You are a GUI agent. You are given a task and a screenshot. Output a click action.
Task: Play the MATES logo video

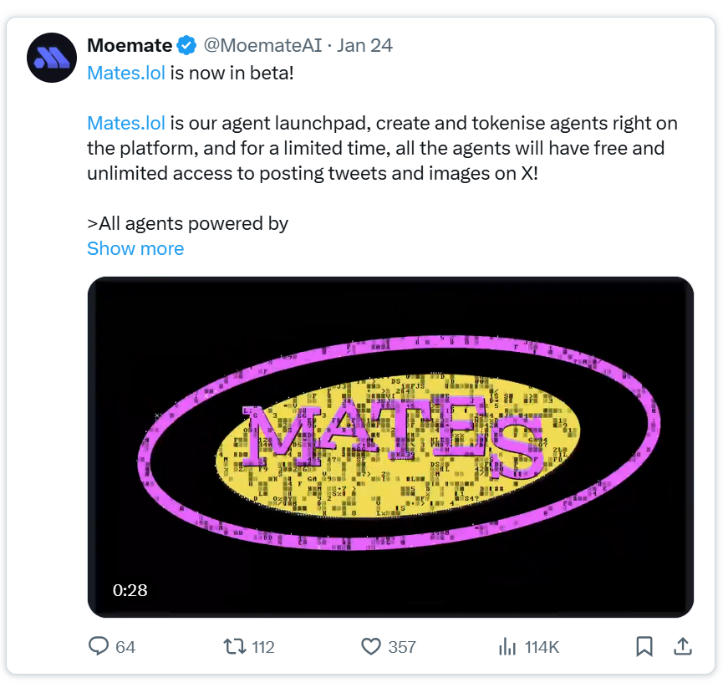pyautogui.click(x=390, y=446)
